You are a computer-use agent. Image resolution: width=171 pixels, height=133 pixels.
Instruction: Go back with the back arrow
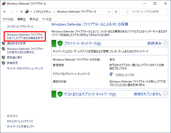(5, 12)
